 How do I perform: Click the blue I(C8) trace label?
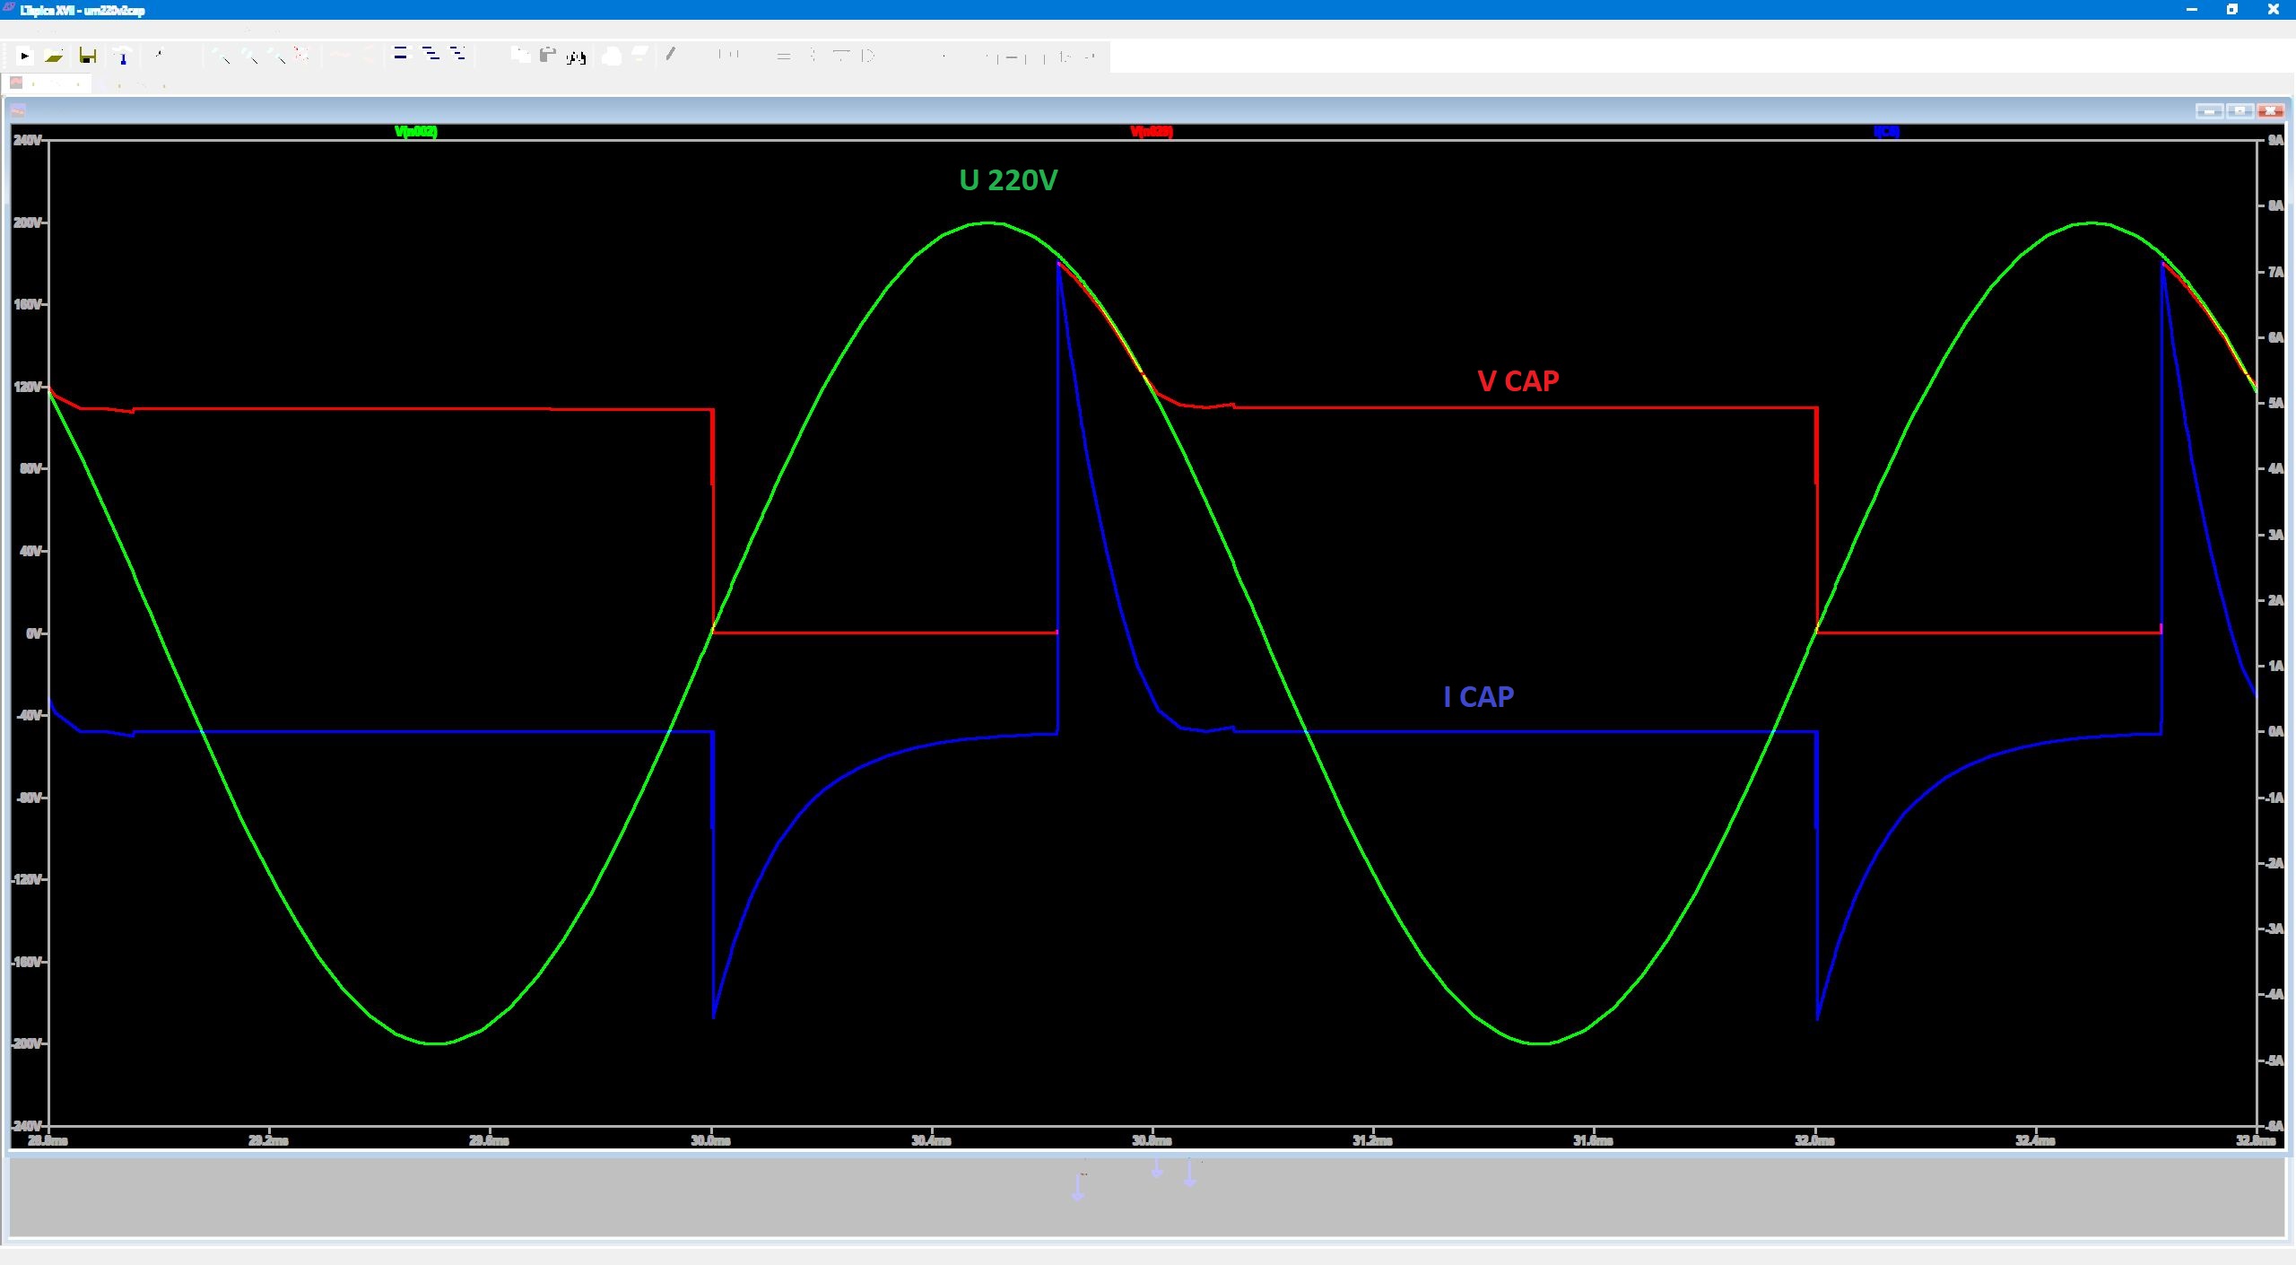coord(1886,132)
